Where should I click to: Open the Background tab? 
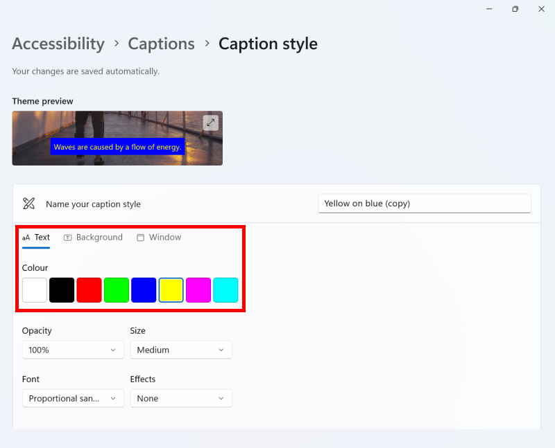tap(93, 238)
